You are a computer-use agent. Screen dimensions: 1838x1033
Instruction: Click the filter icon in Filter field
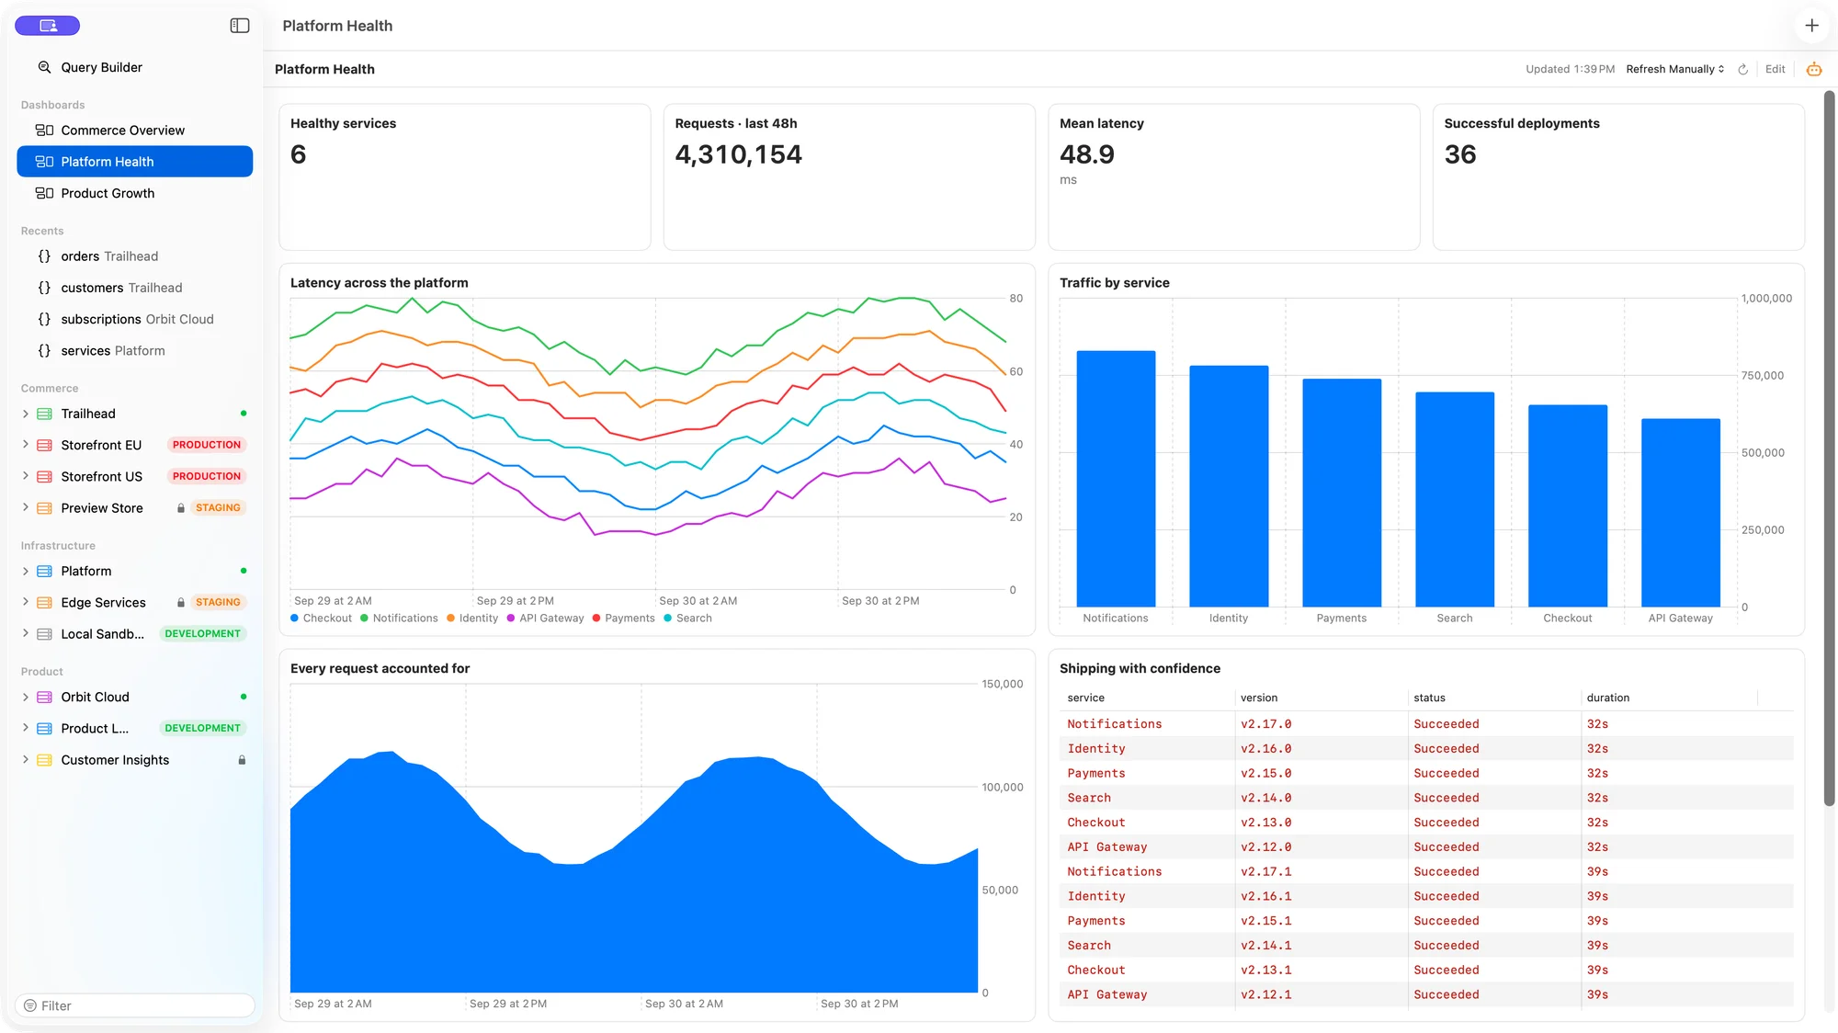pos(30,1005)
